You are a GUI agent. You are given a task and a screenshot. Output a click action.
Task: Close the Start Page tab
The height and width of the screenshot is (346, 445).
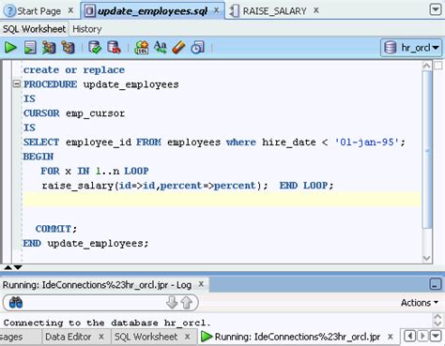70,10
